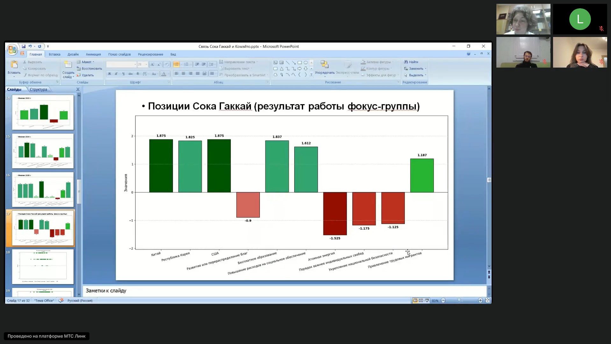Center the text alignment
This screenshot has width=611, height=344.
[183, 74]
